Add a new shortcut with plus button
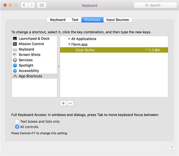 tap(63, 103)
